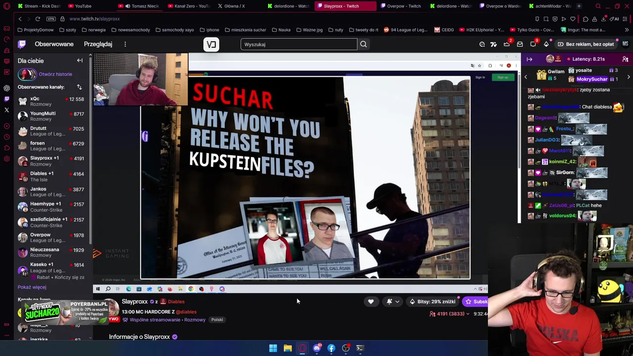The height and width of the screenshot is (356, 633).
Task: Switch to achtenWlodar tab
Action: pyautogui.click(x=549, y=6)
